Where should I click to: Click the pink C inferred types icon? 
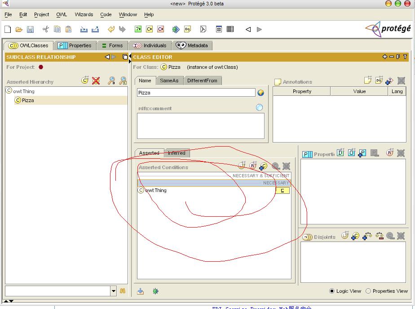161,29
